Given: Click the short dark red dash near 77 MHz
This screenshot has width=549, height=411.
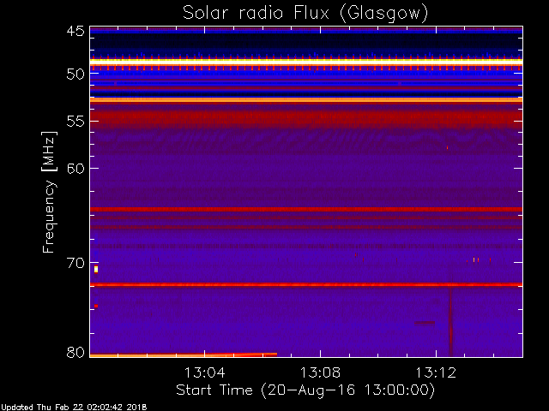Looking at the screenshot, I should click(425, 323).
